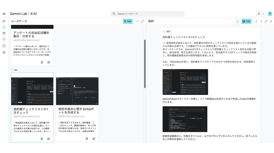Click the Edit button in detail panel
Screen dimensions: 274x153
246,21
